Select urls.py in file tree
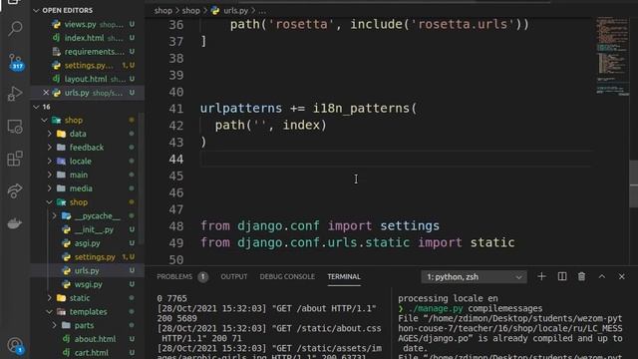 88,270
